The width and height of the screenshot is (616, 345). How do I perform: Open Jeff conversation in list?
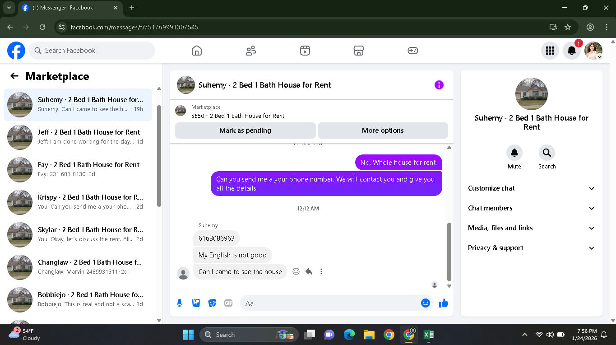[x=78, y=137]
